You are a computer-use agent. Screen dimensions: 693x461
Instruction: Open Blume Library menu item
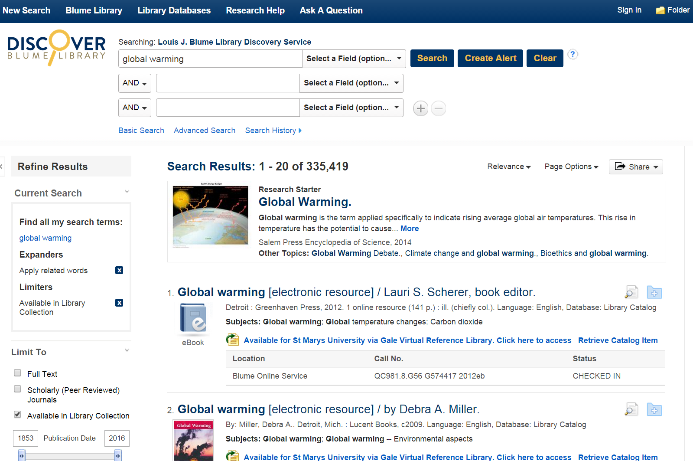point(94,10)
